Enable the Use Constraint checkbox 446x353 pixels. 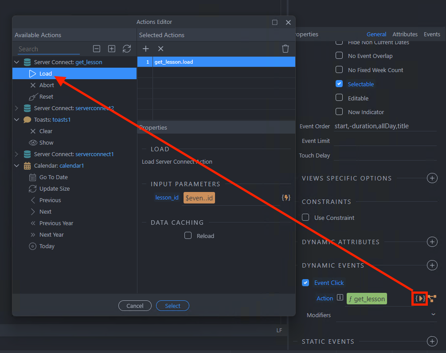(305, 217)
